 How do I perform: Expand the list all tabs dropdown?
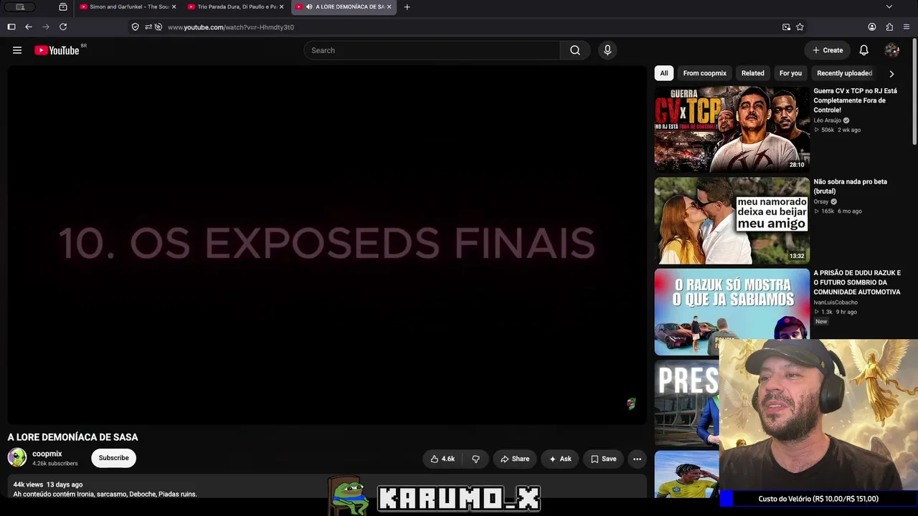pyautogui.click(x=889, y=7)
